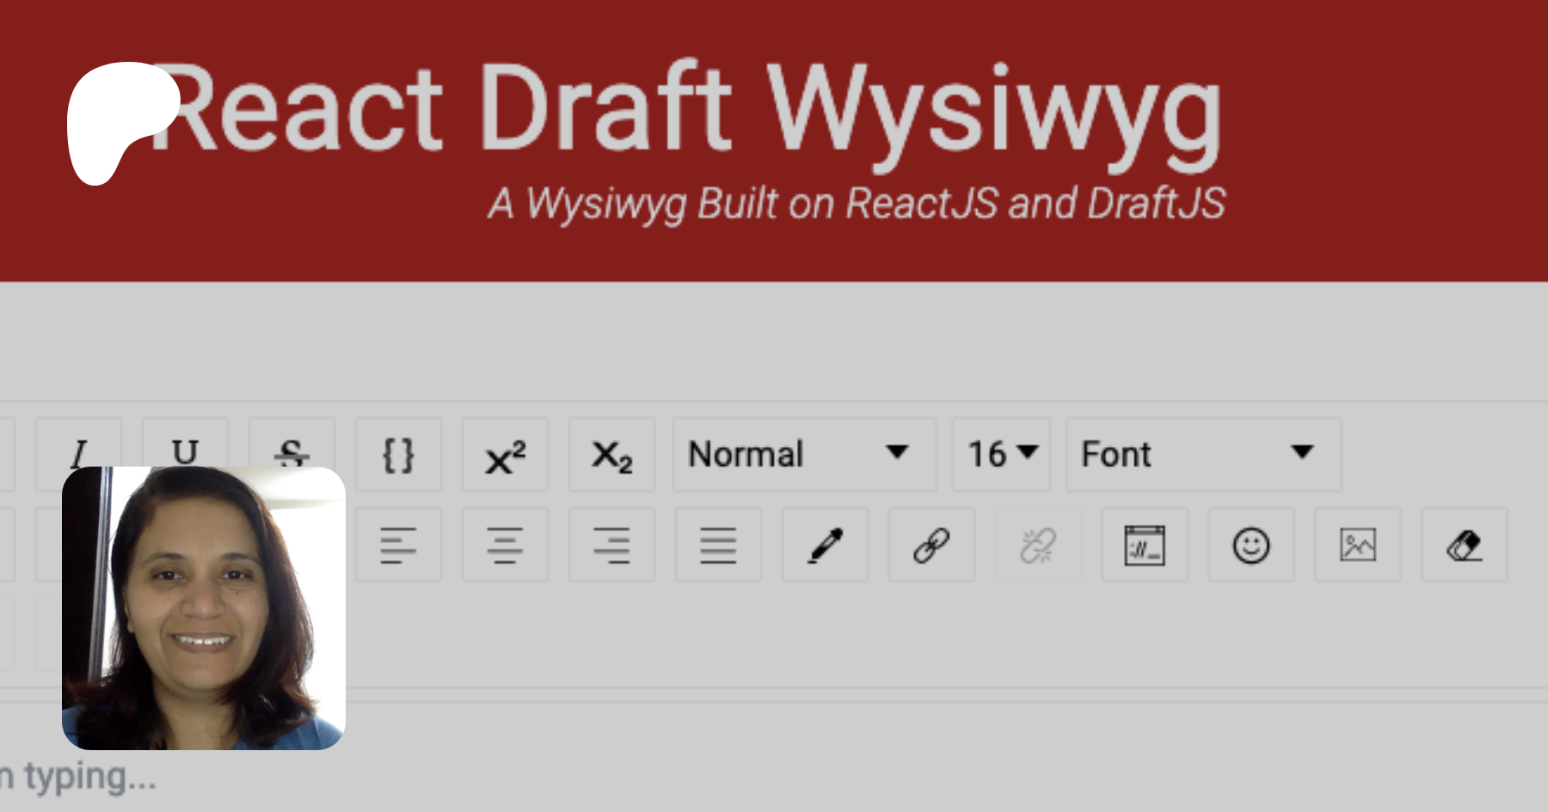1548x812 pixels.
Task: Click the insert image icon
Action: (x=1358, y=546)
